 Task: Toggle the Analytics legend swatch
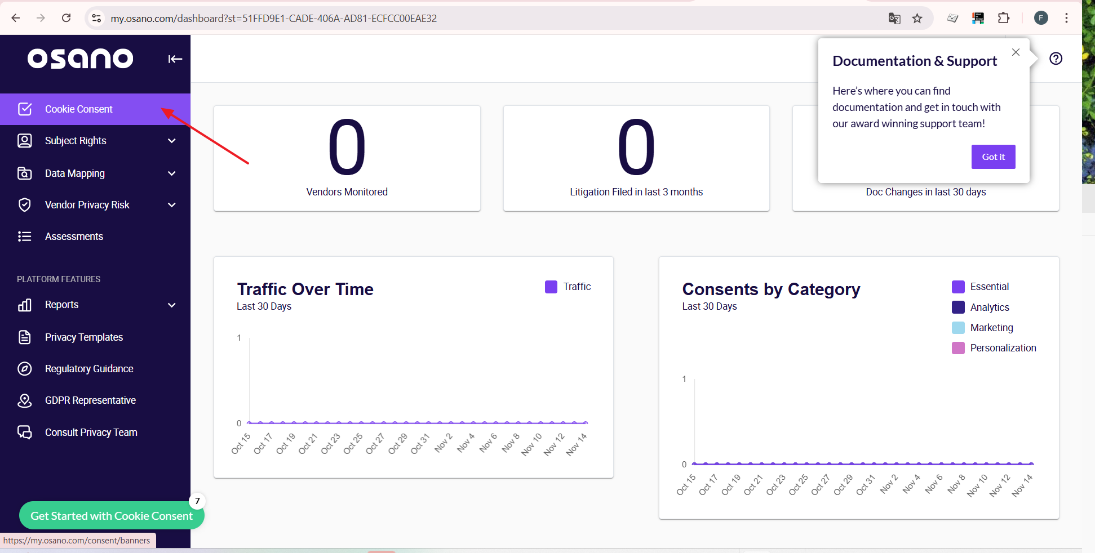pyautogui.click(x=958, y=307)
